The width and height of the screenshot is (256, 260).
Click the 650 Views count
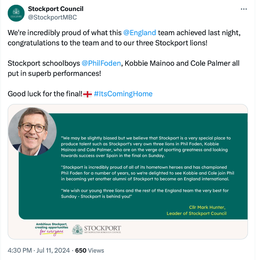tap(89, 250)
